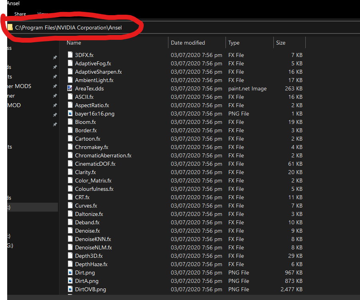360x300 pixels.
Task: Select the file Daltonize.fx
Action: [89, 214]
